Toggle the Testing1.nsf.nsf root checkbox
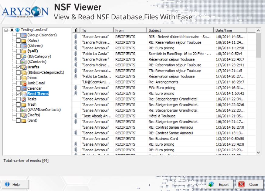The image size is (265, 191). coord(12,30)
